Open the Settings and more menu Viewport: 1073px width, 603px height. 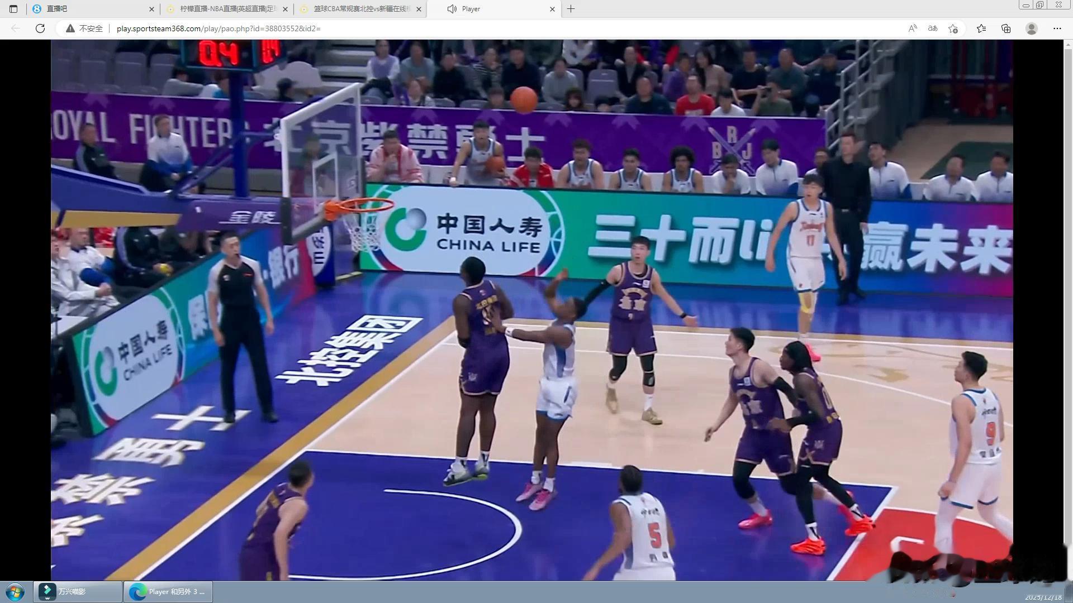1057,28
